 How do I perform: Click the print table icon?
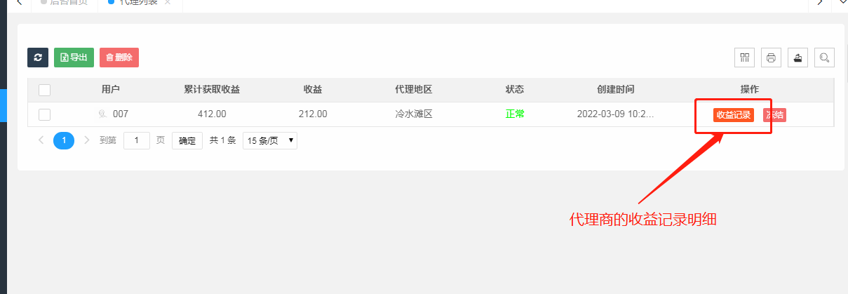point(771,58)
